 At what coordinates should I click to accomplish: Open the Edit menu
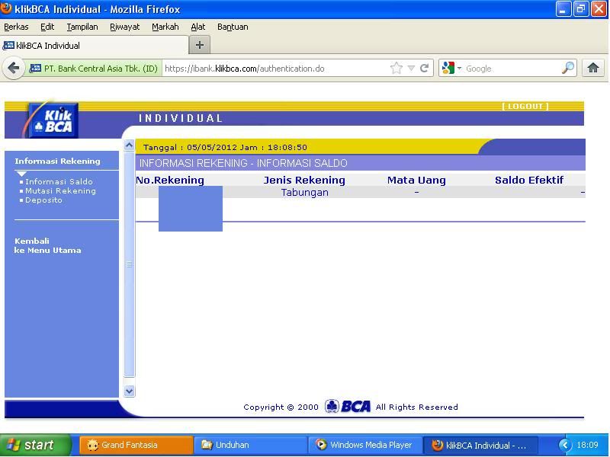(47, 27)
